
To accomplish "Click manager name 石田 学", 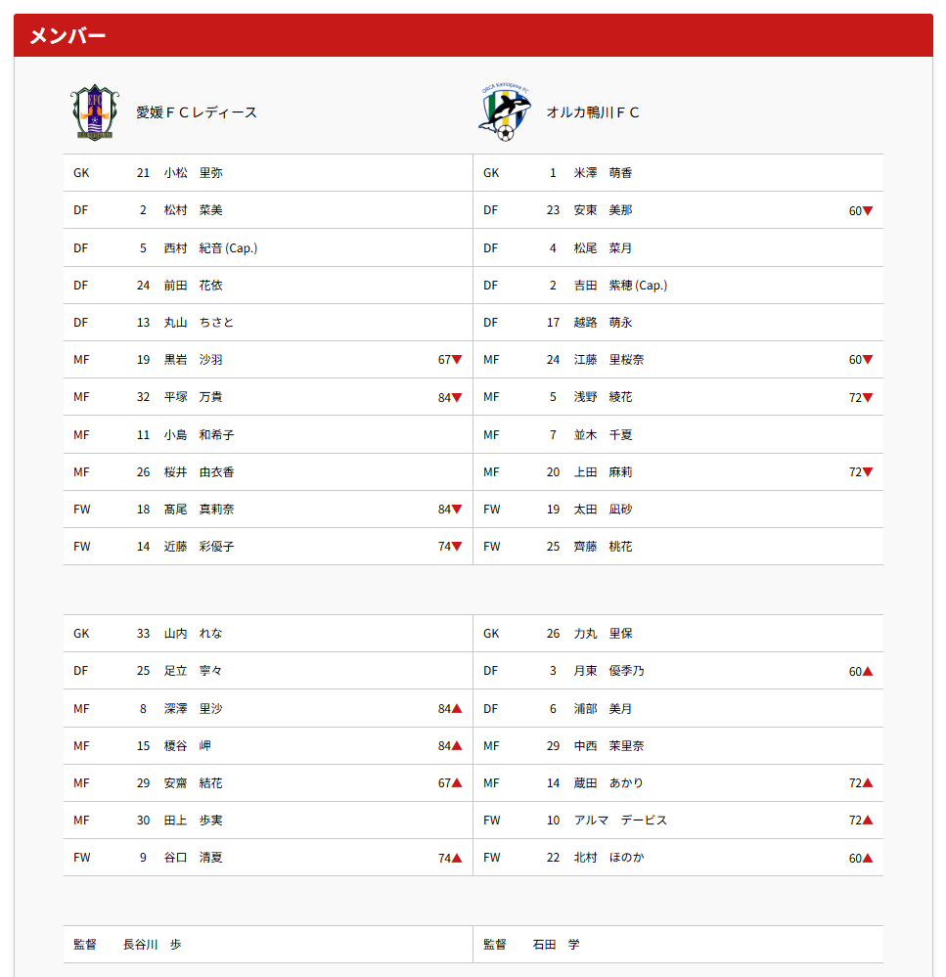I will 556,944.
